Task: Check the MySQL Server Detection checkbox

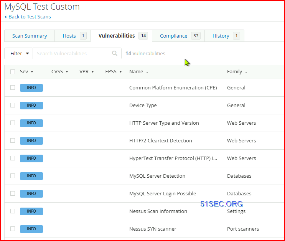Action: tap(13, 176)
